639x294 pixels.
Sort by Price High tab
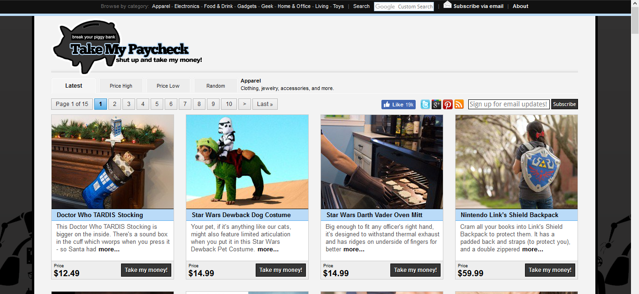(121, 86)
